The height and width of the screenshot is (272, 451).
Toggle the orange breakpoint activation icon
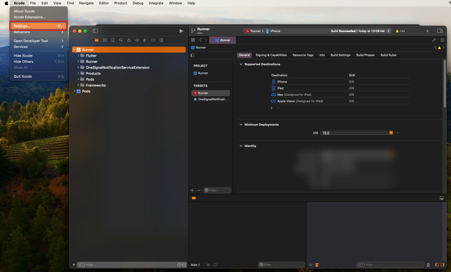pyautogui.click(x=194, y=198)
